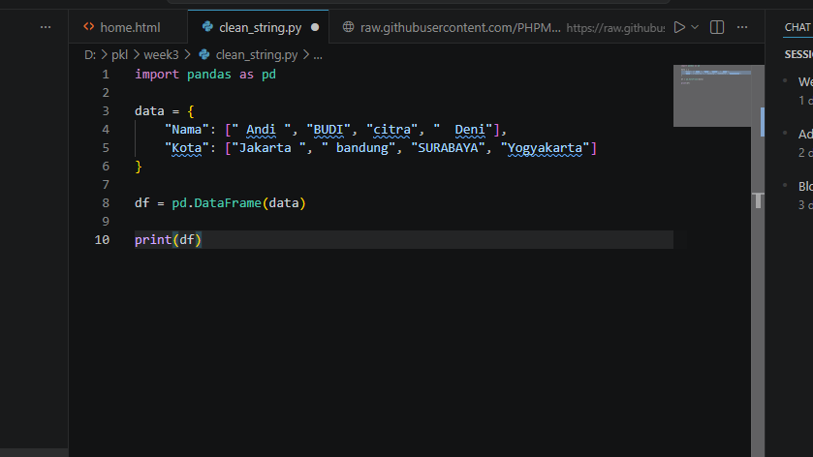Open run options dropdown arrow
This screenshot has height=457, width=813.
[695, 27]
